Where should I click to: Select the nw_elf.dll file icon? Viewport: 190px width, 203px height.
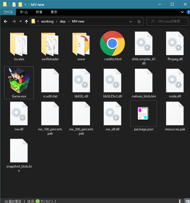(112, 114)
